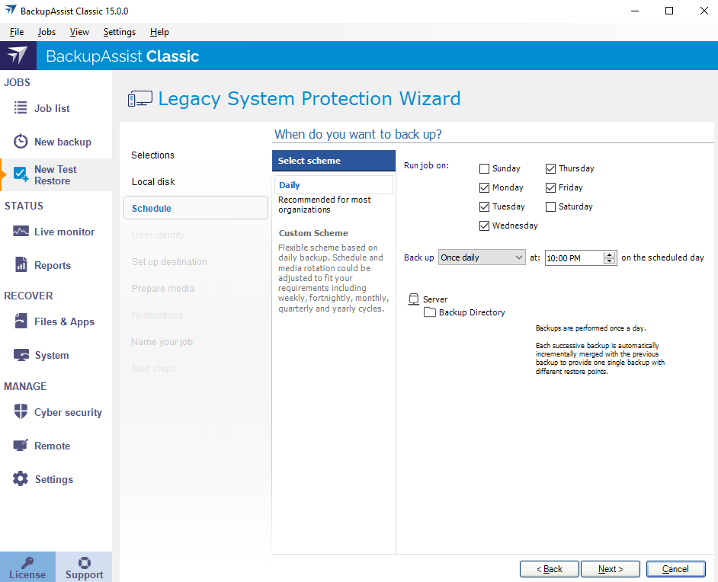718x582 pixels.
Task: Select Backup Directory in Server tree
Action: coord(471,312)
